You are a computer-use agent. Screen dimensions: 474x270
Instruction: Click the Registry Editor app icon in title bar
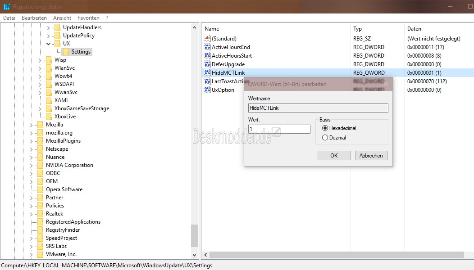[7, 6]
